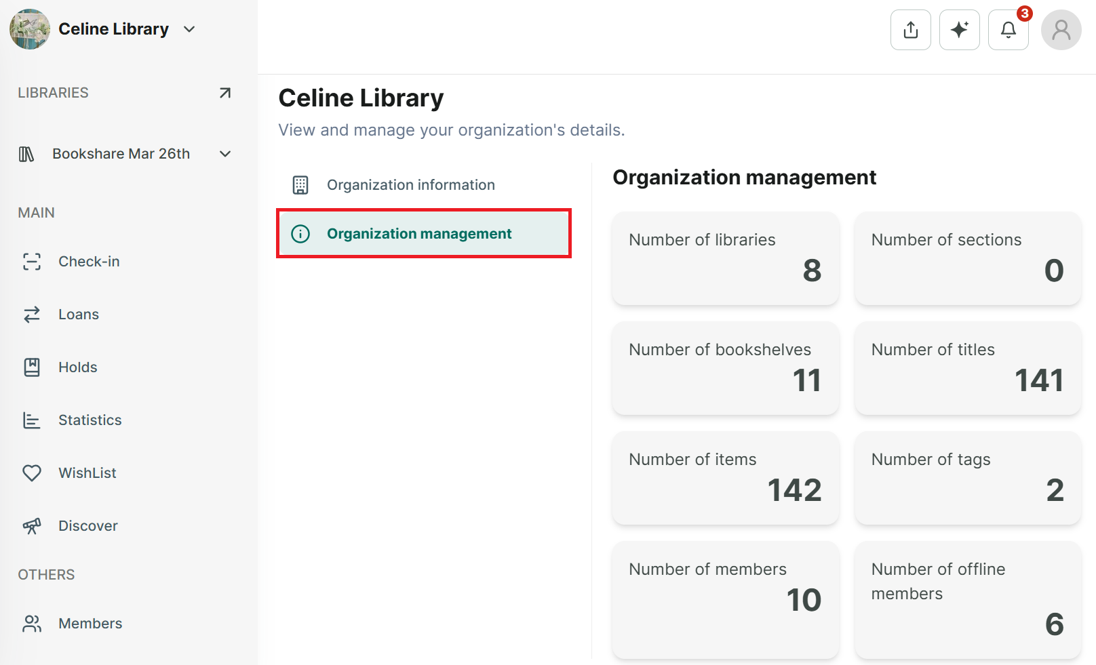Click the Number of libraries card

[x=726, y=258]
